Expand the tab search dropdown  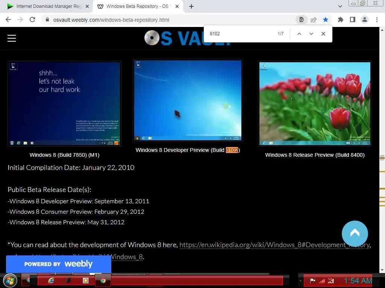click(340, 7)
